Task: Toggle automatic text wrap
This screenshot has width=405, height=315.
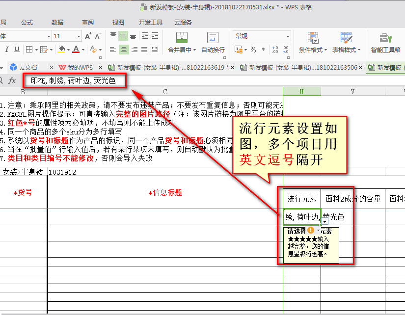Action: 213,38
